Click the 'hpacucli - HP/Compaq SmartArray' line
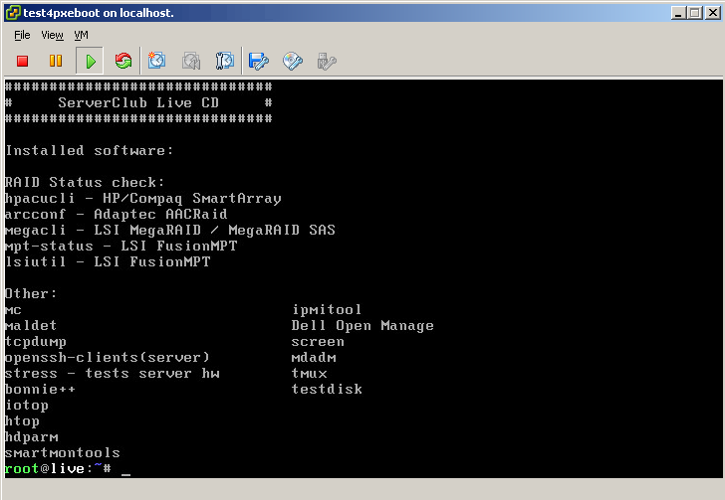The height and width of the screenshot is (500, 725). point(142,199)
